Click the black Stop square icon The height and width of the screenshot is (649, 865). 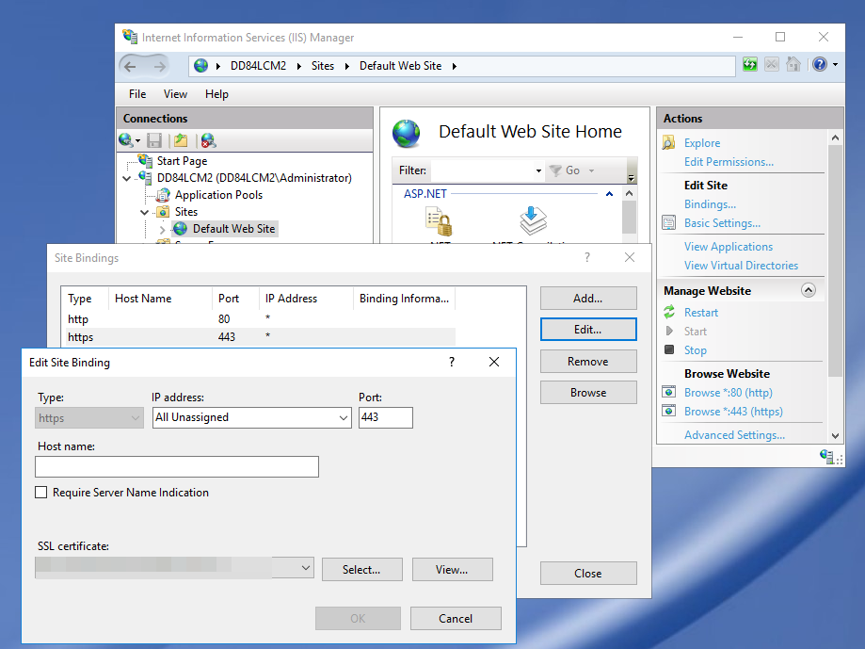coord(669,349)
